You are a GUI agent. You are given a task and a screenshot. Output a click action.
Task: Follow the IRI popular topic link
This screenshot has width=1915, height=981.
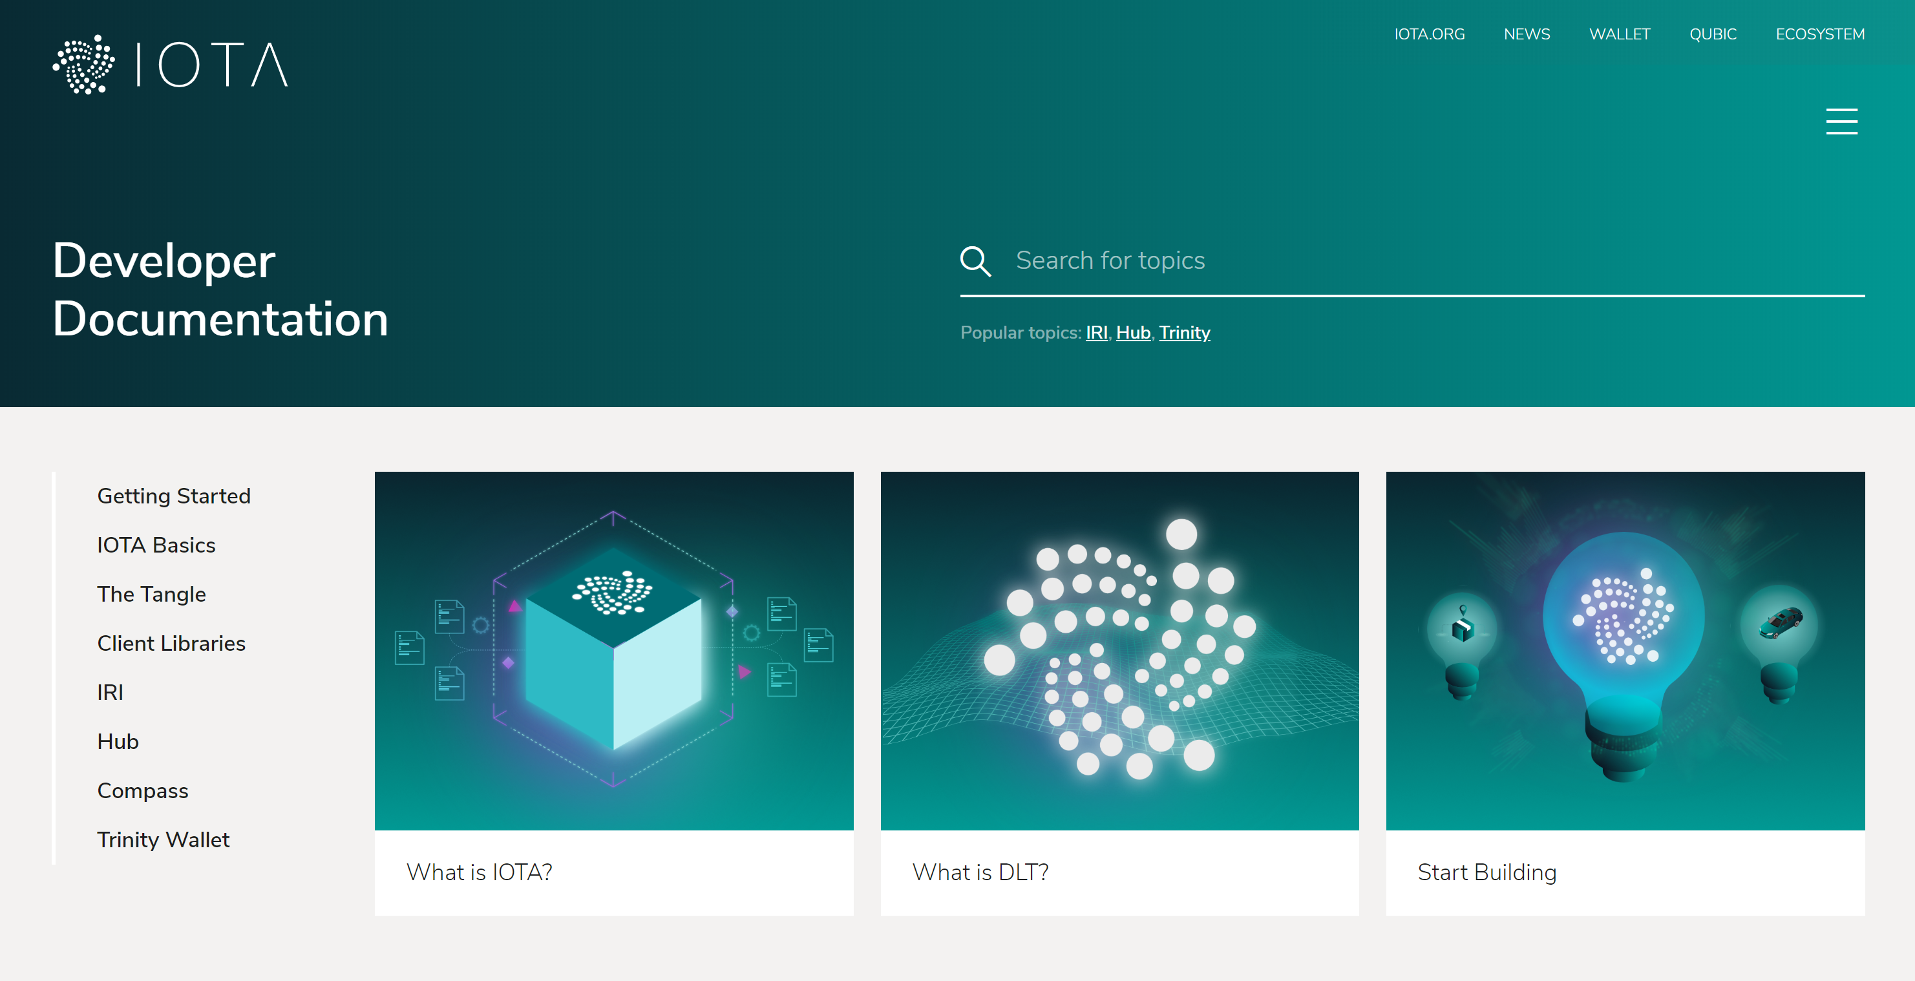pyautogui.click(x=1097, y=332)
